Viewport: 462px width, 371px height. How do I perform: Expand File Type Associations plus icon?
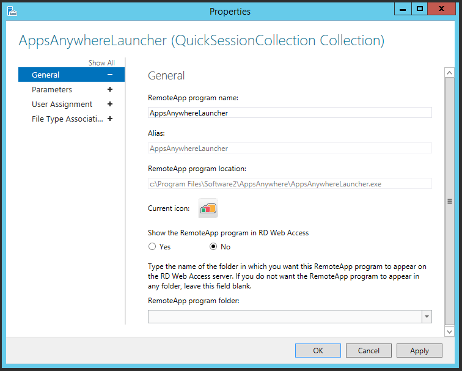(110, 119)
